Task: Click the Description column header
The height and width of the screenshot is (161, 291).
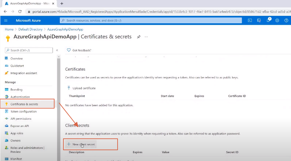Action: point(77,152)
